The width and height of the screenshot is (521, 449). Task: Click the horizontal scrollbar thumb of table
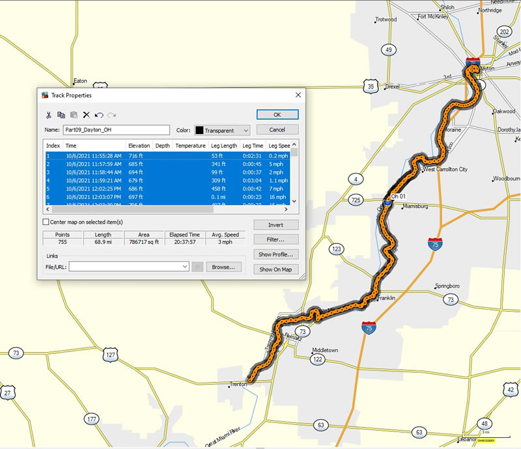click(133, 210)
